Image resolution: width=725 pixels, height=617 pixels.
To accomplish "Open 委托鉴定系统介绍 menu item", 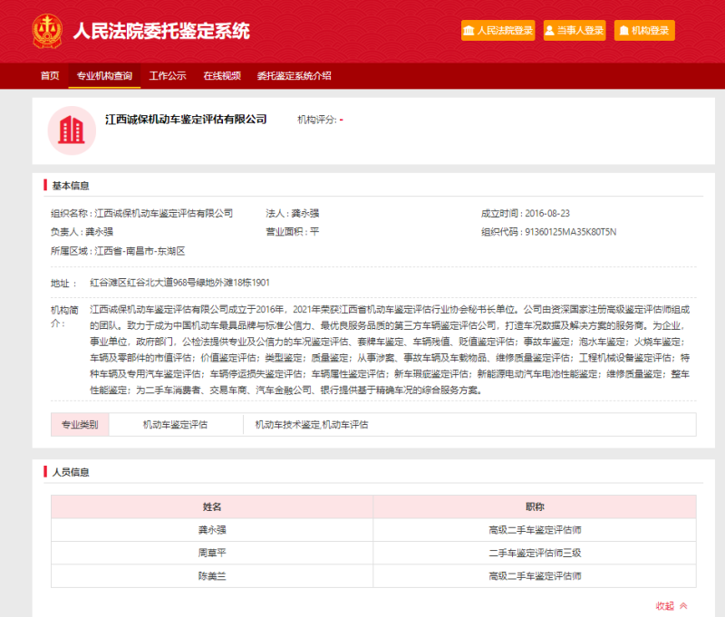I will coord(294,76).
